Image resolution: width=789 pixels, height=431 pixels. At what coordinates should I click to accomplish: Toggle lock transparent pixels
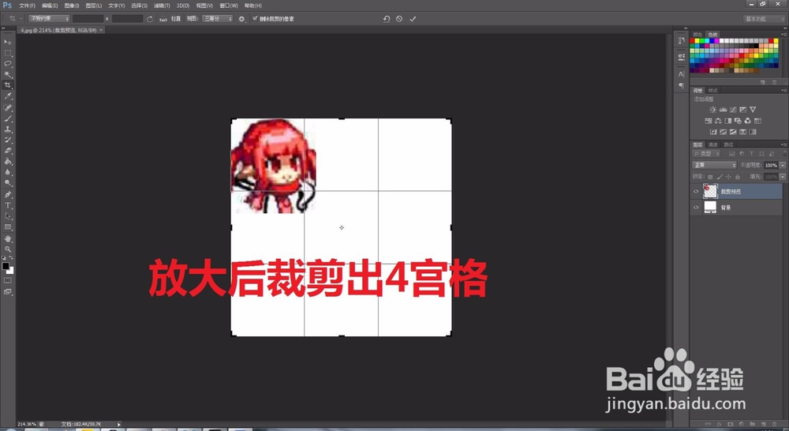pos(711,177)
